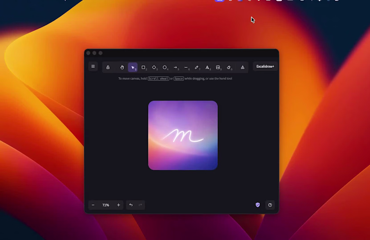
Task: Select the Text tool
Action: (207, 67)
